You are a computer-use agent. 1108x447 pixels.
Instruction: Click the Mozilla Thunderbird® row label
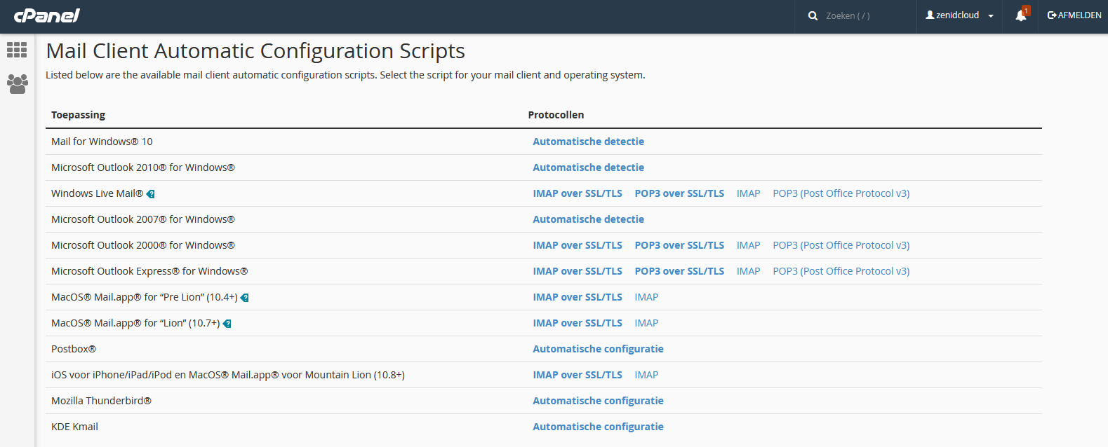[x=101, y=401]
